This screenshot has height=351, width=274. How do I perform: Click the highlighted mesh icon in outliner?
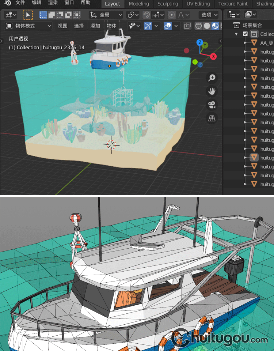click(254, 158)
